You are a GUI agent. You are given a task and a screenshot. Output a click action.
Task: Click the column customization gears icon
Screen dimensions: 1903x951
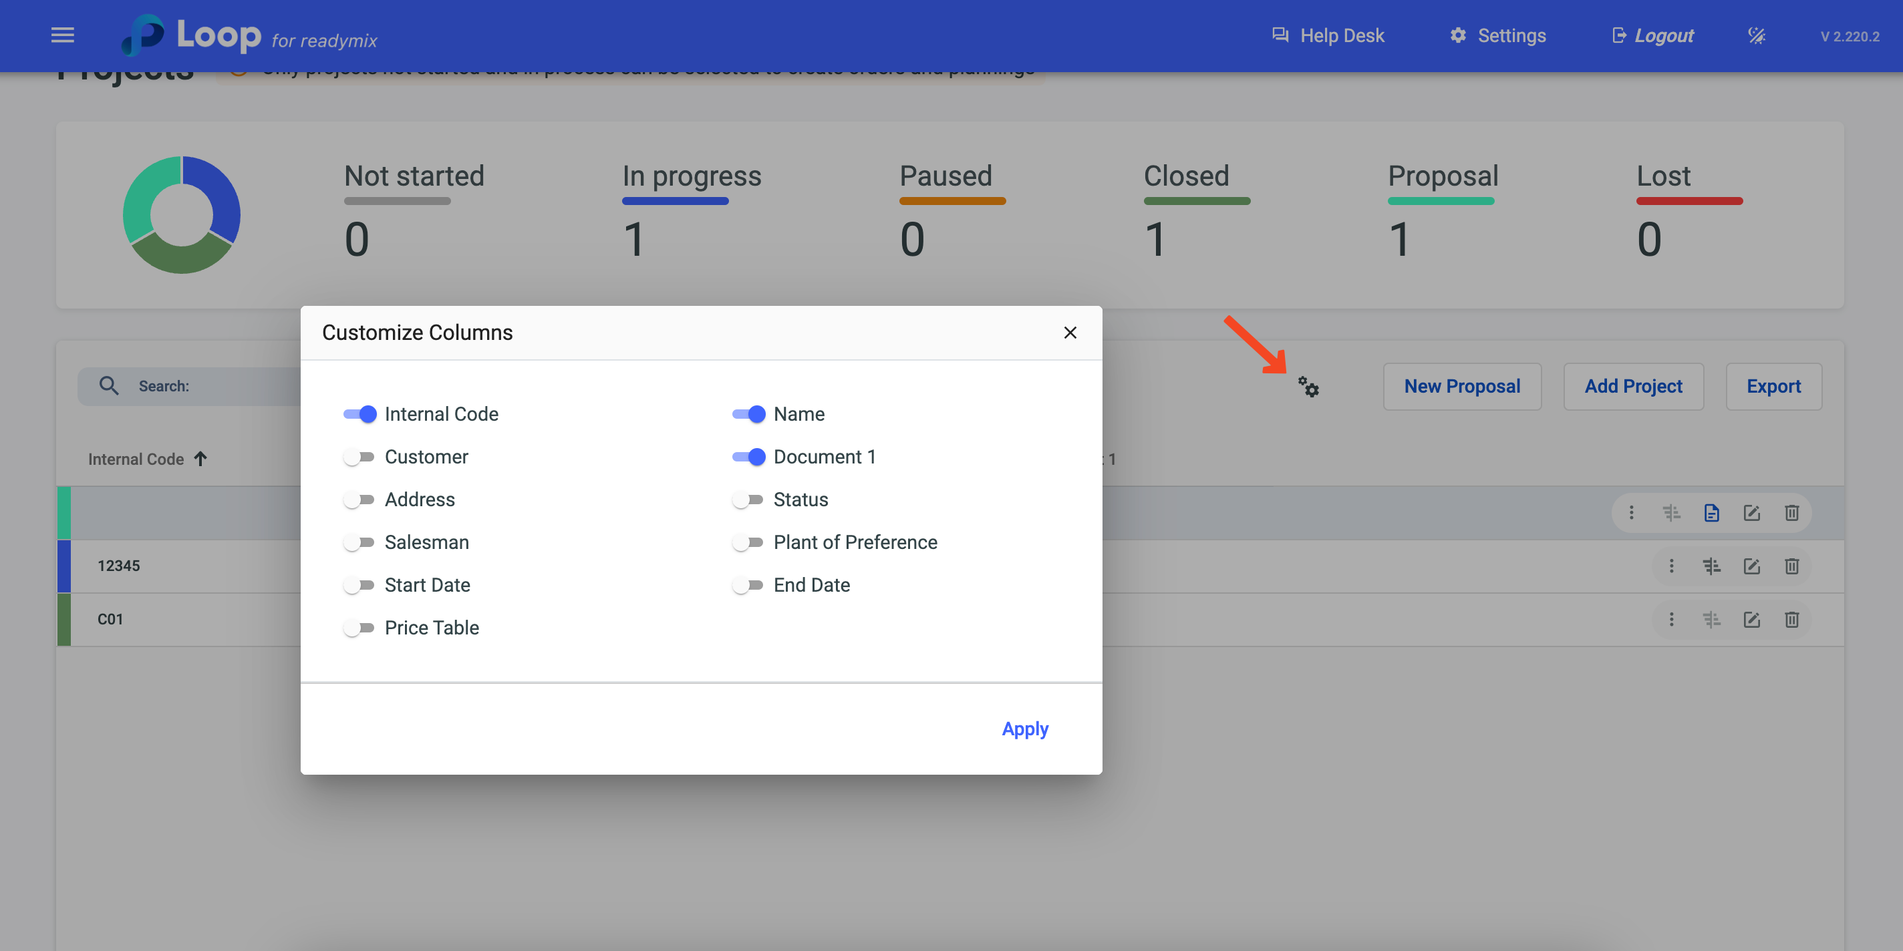coord(1308,387)
